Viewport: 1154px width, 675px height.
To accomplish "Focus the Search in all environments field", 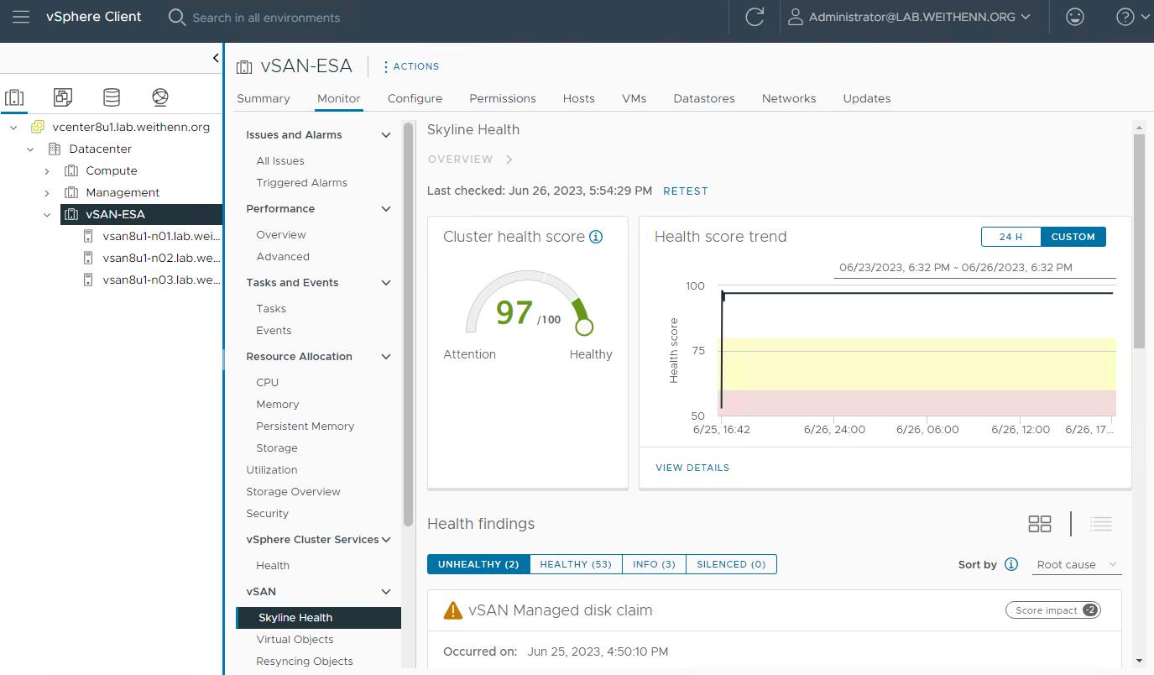I will click(266, 17).
